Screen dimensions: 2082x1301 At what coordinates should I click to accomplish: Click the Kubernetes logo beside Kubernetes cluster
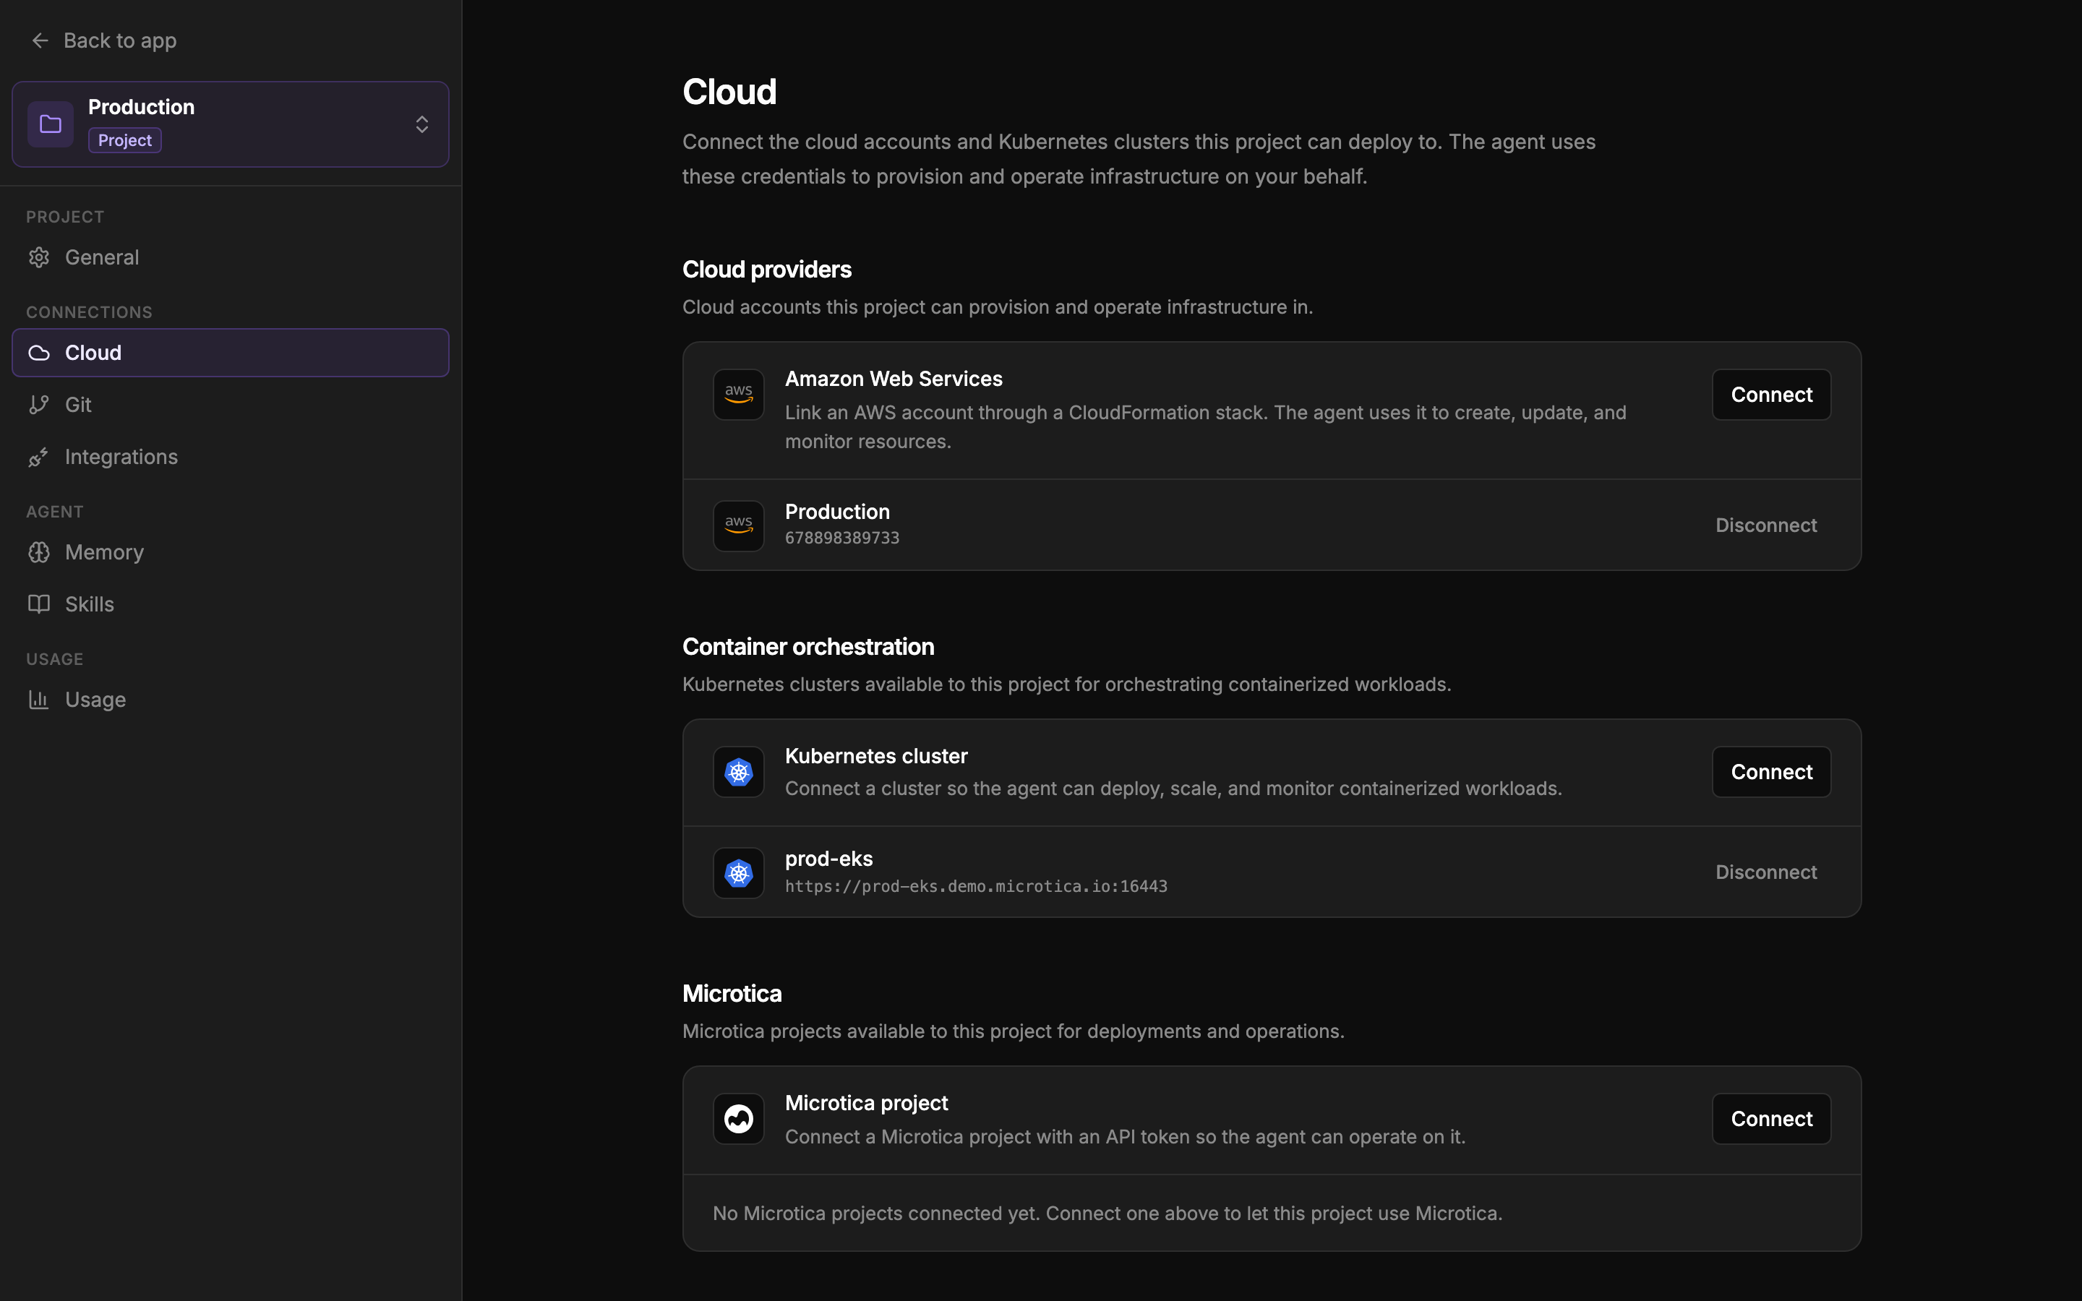coord(738,772)
